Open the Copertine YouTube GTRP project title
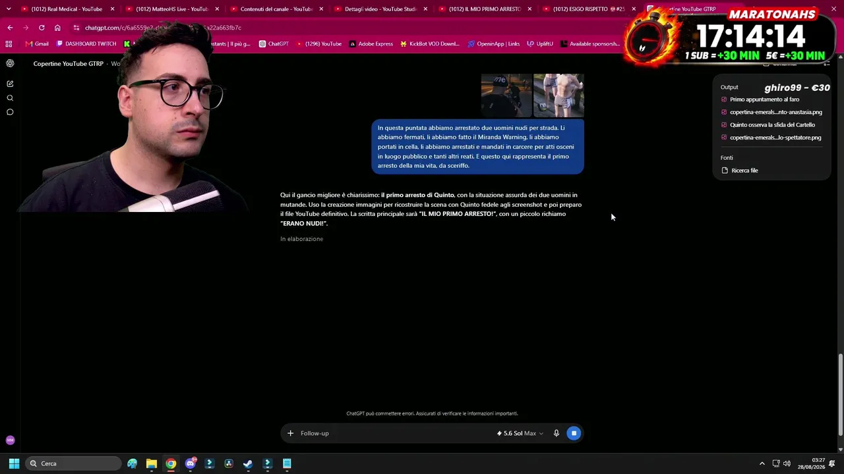Viewport: 844px width, 474px height. tap(69, 64)
